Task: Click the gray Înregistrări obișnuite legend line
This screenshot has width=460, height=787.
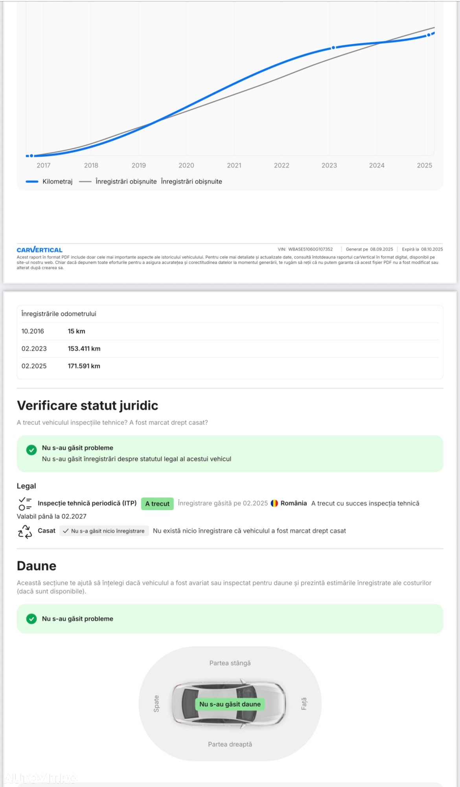Action: tap(85, 181)
